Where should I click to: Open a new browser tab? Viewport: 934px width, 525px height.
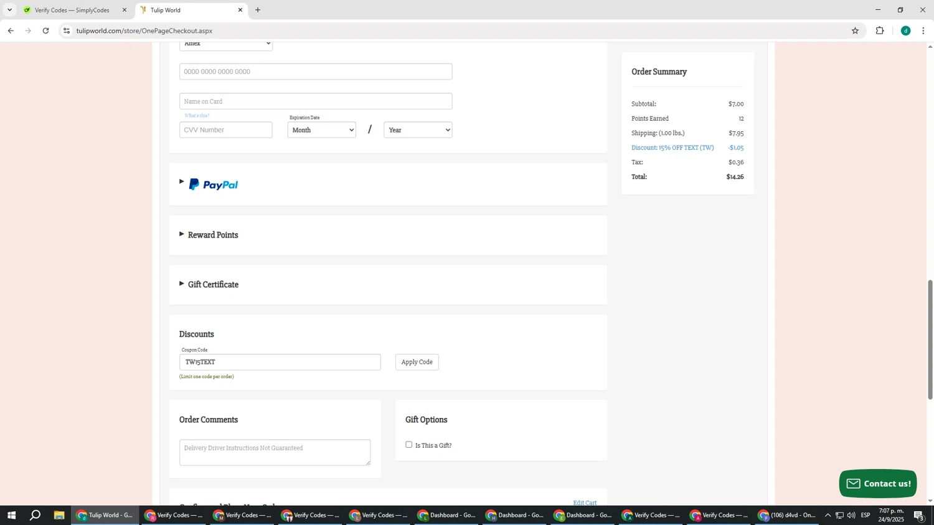pyautogui.click(x=258, y=10)
